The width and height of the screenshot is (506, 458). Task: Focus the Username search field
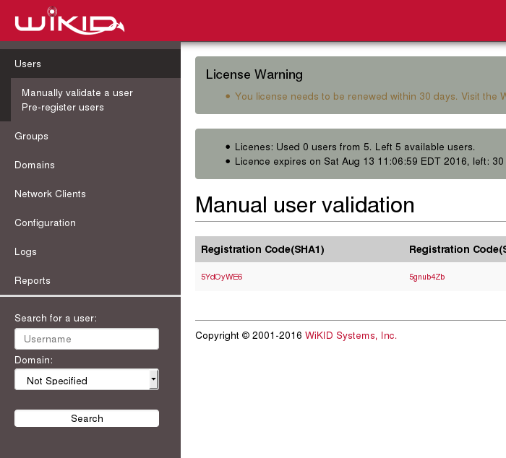(86, 339)
